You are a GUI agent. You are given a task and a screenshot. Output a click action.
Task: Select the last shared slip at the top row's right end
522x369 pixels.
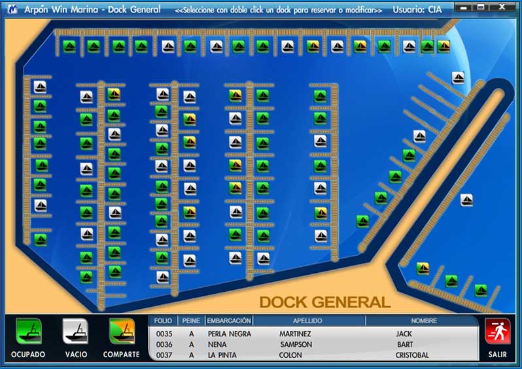point(444,46)
